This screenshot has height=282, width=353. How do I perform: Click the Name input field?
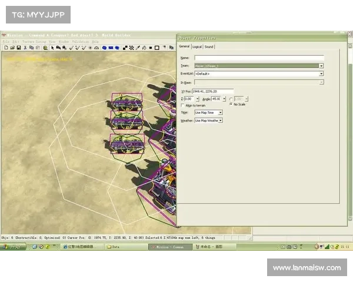[x=259, y=58]
